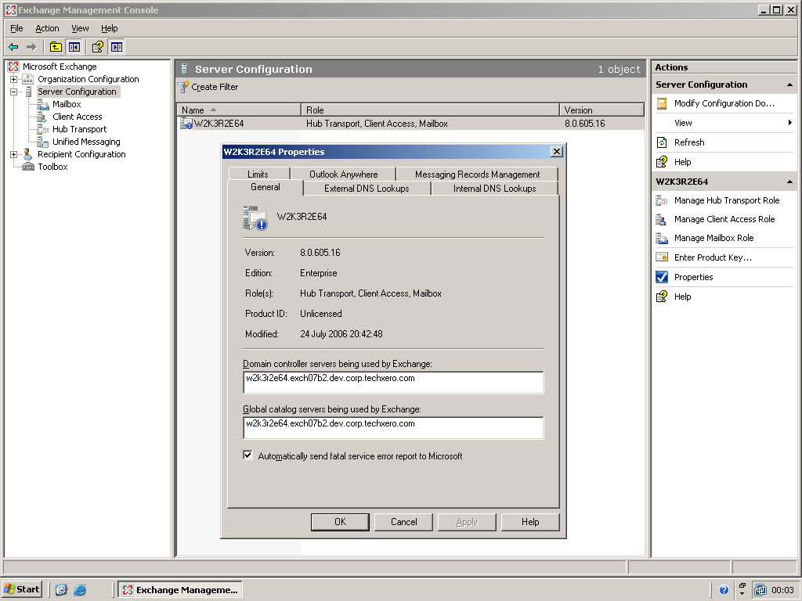Expand the Organization Configuration tree node
The width and height of the screenshot is (802, 601).
[13, 79]
